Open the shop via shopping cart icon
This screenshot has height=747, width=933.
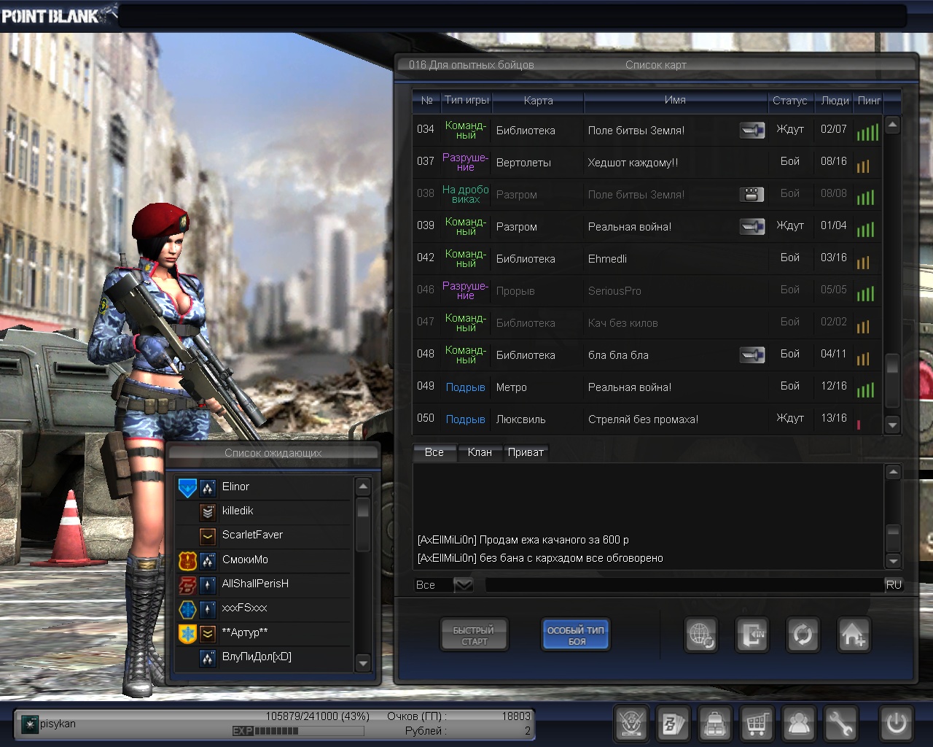(757, 724)
